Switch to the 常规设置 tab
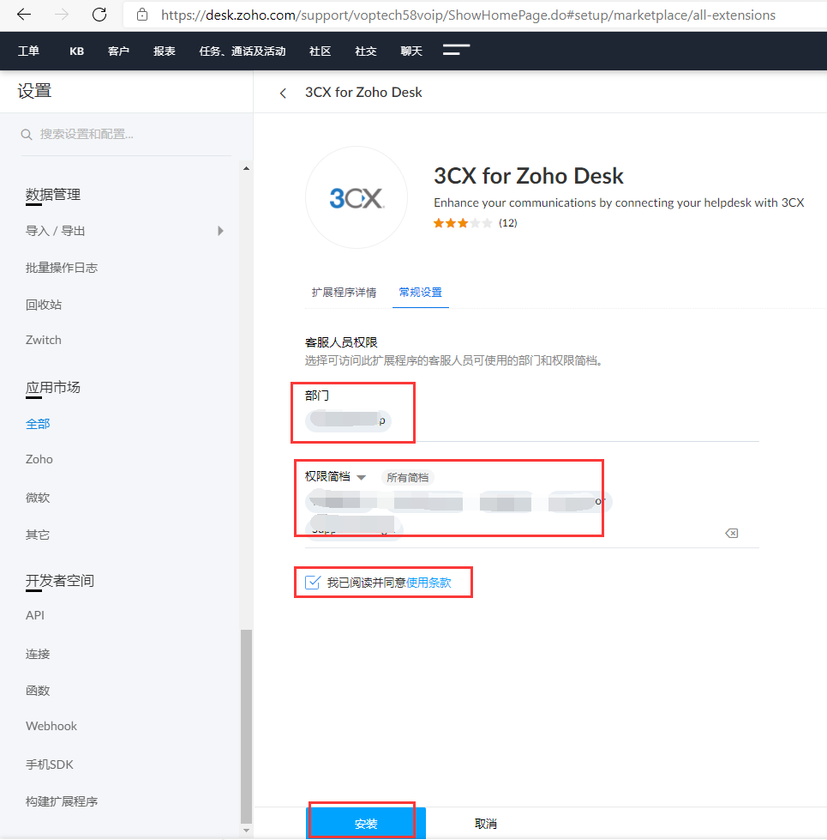This screenshot has height=840, width=827. tap(421, 293)
